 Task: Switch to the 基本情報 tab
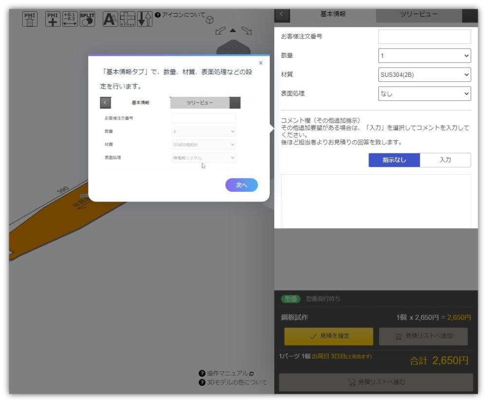point(333,15)
